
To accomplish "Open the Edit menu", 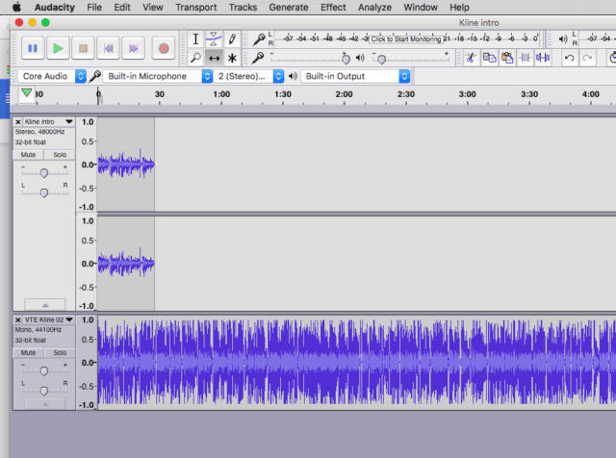I will click(122, 8).
